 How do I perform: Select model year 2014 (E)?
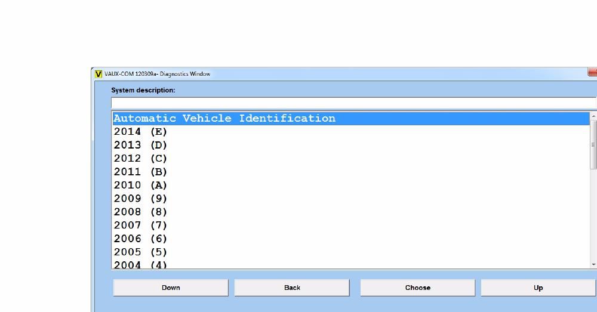[141, 132]
